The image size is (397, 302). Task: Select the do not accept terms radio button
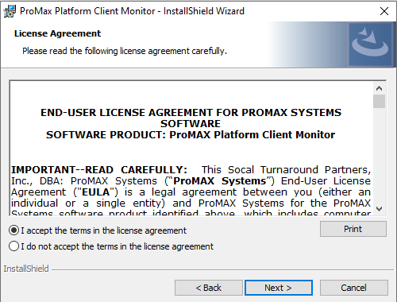click(13, 246)
